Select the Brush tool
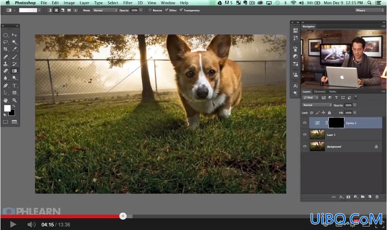 click(x=14, y=57)
